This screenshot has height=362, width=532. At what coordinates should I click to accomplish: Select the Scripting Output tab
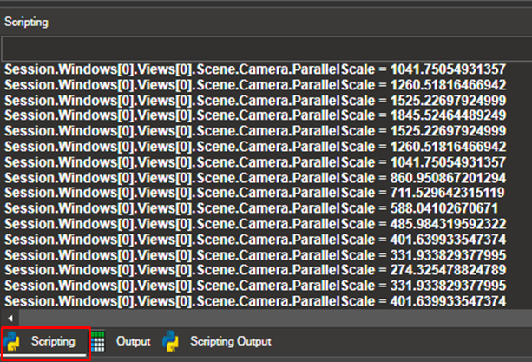pyautogui.click(x=230, y=341)
